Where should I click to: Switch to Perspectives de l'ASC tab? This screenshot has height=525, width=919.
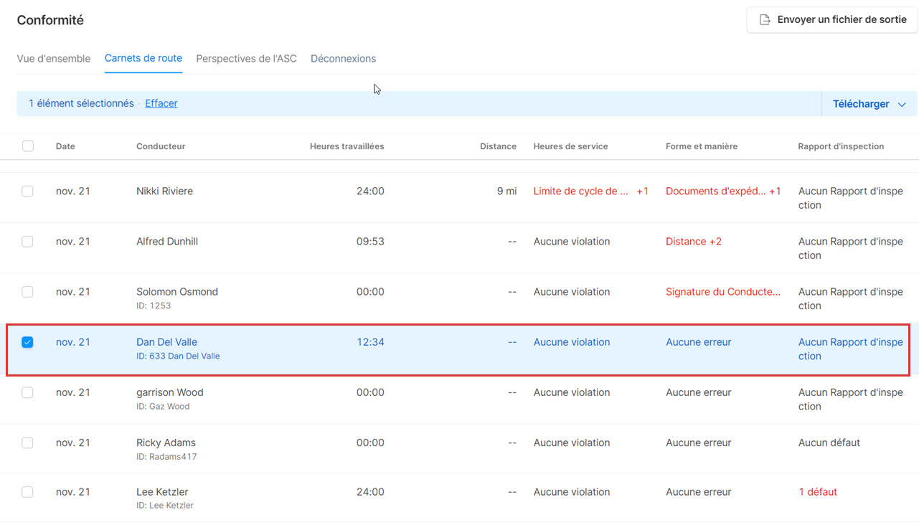pos(246,59)
